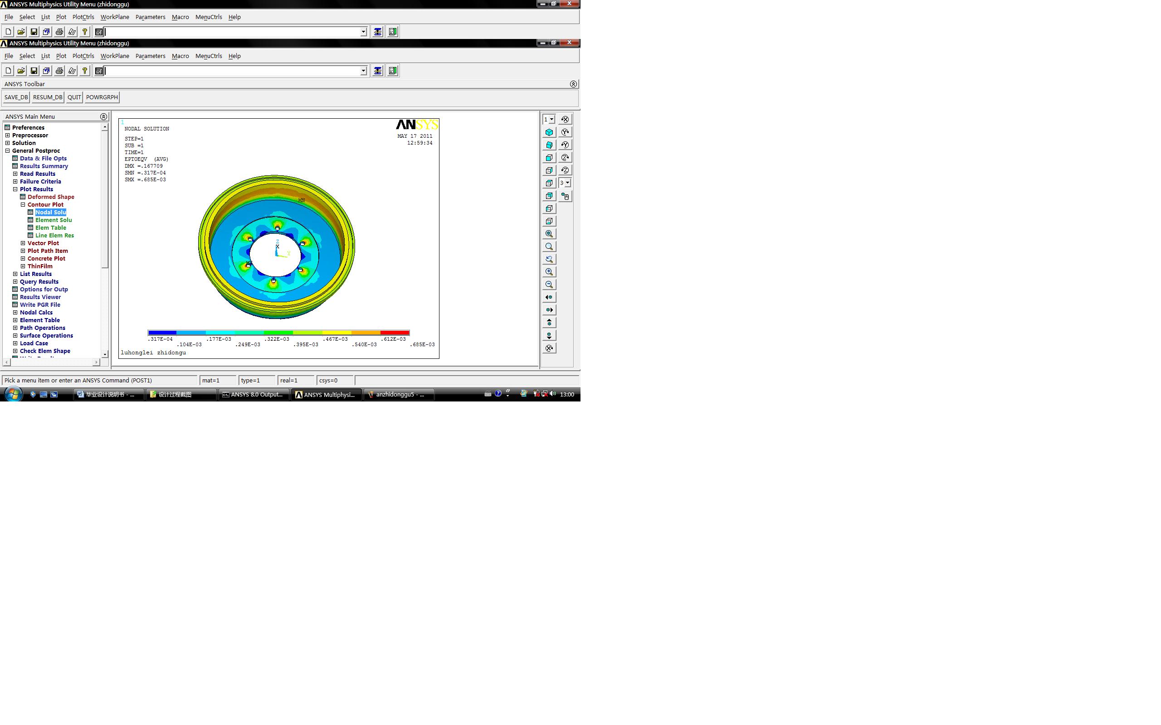Select Element Solu in the Main Menu
1161x725 pixels.
pyautogui.click(x=53, y=220)
